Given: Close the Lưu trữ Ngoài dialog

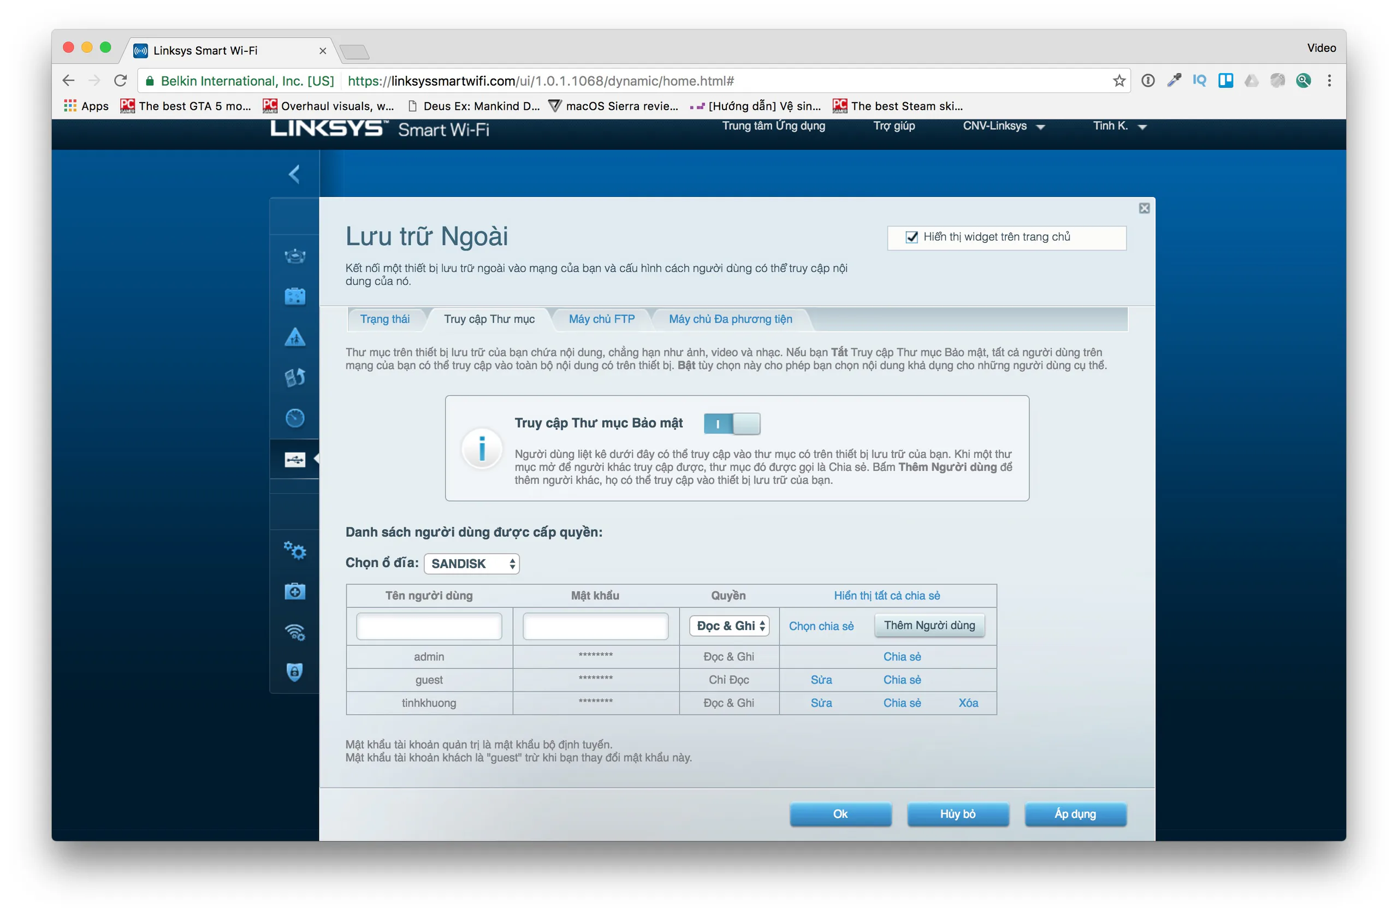Looking at the screenshot, I should tap(1144, 208).
